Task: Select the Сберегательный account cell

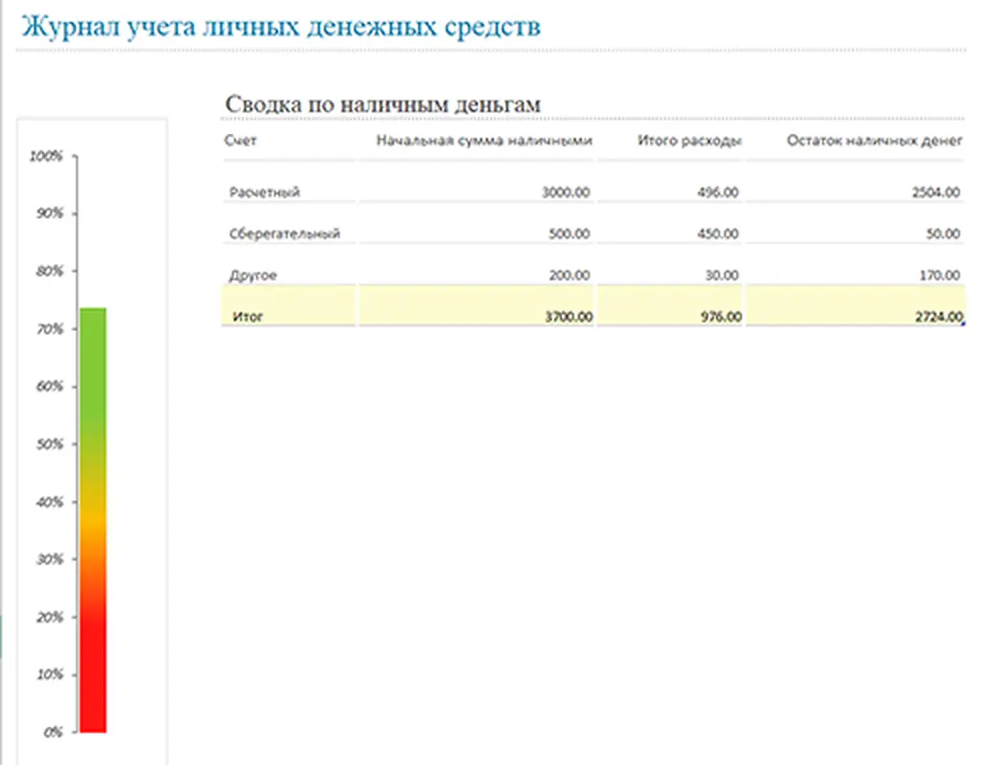Action: [284, 233]
